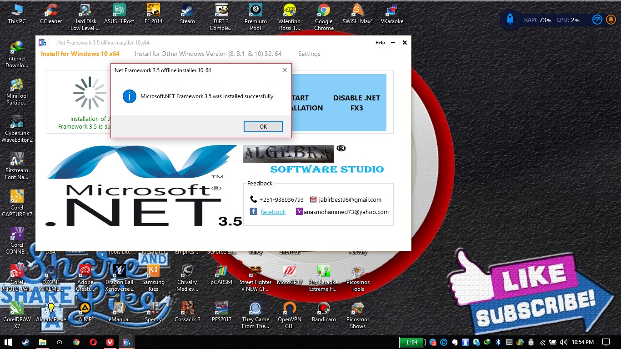Screen dimensions: 621x349
Task: Select Corel CAPTURE X7 icon
Action: (17, 204)
